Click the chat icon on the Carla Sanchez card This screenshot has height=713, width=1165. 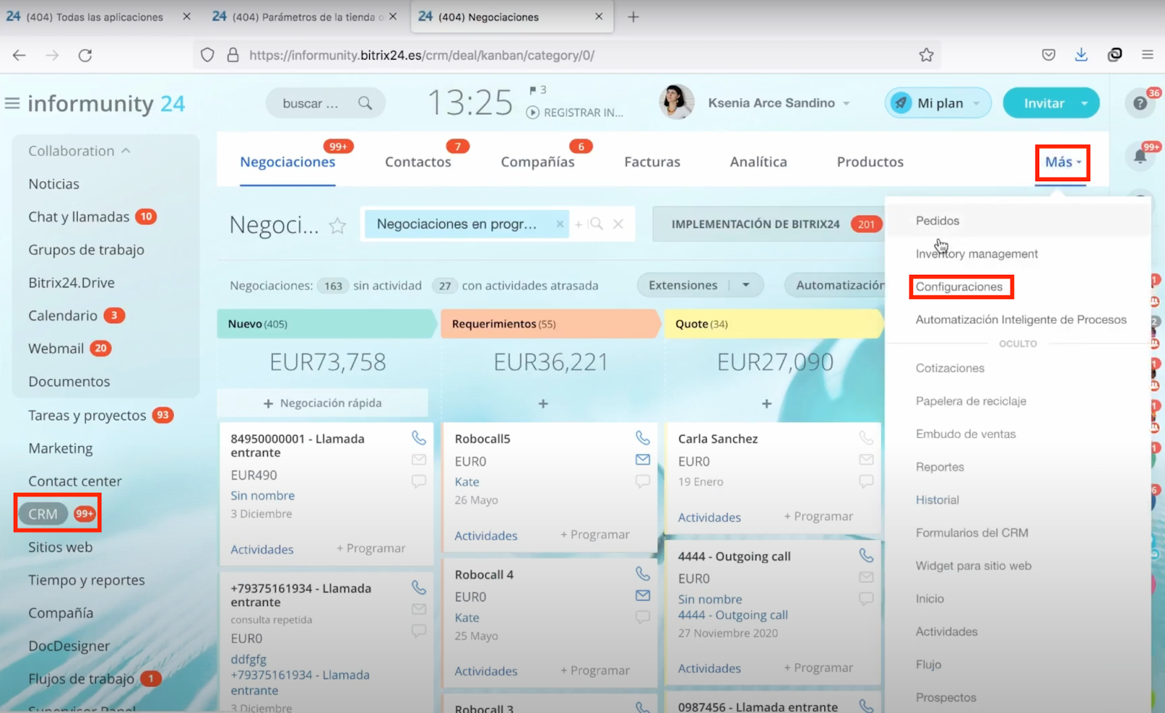coord(866,481)
